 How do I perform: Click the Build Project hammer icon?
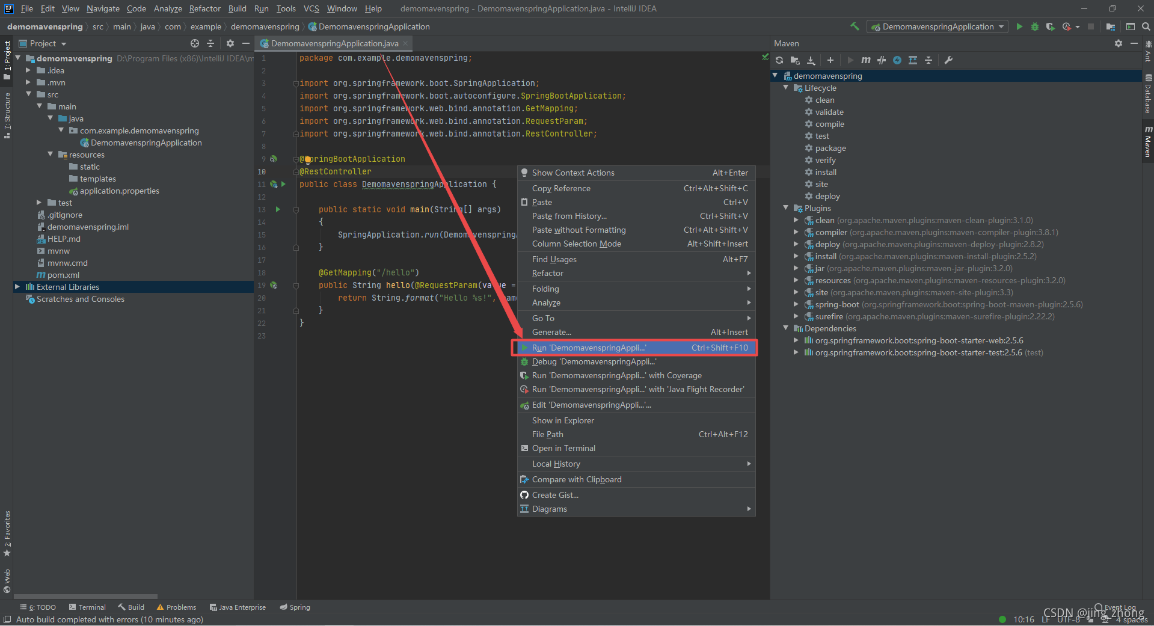[855, 26]
